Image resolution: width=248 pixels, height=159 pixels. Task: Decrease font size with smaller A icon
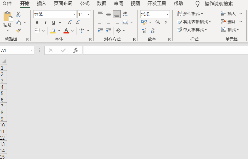coord(78,22)
